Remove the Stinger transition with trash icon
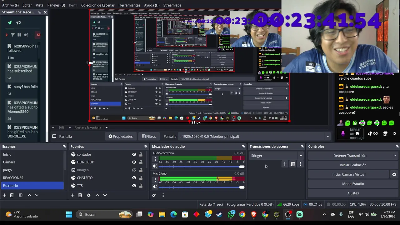Image resolution: width=400 pixels, height=225 pixels. 293,164
